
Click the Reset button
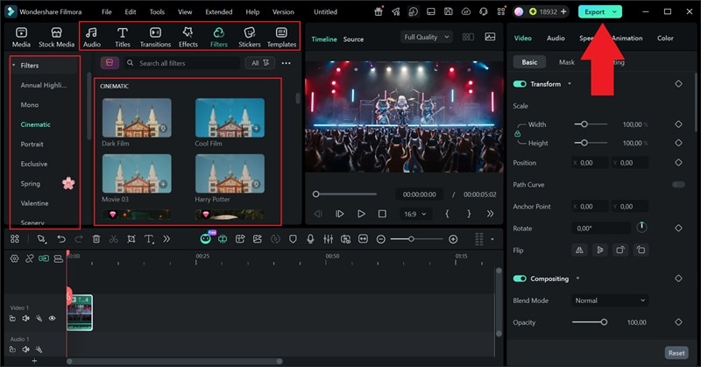tap(676, 353)
